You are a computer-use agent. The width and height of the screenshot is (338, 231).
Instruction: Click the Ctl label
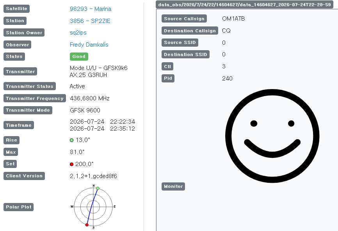tap(167, 66)
